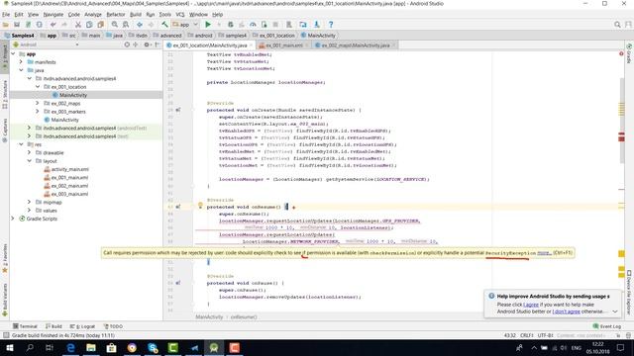Click the intention lightbulb in editor gutter
The width and height of the screenshot is (634, 356).
(200, 205)
